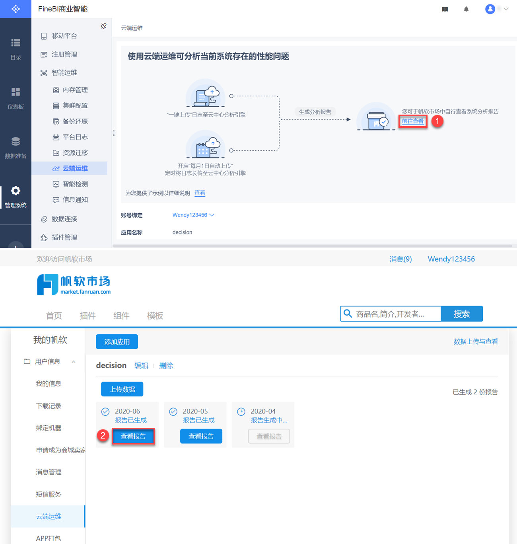Go to 插件 tab in market
Screen dimensions: 517x544
click(x=87, y=316)
